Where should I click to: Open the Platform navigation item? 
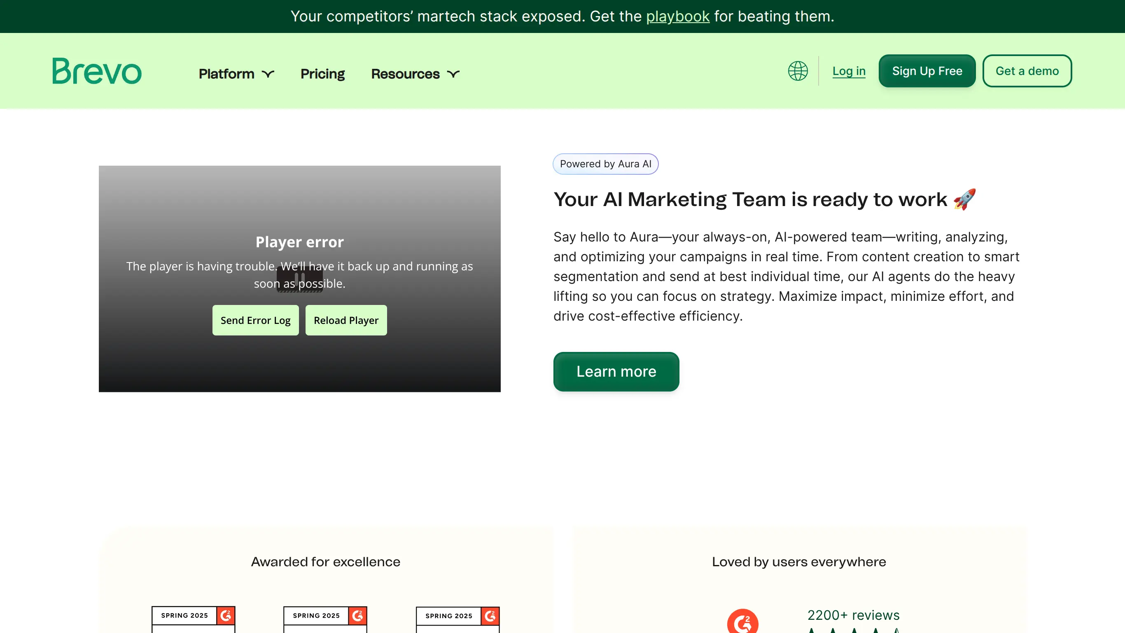click(x=226, y=74)
